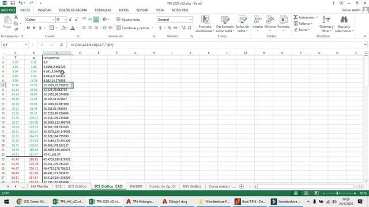Switch to page layout view icon
The width and height of the screenshot is (369, 207).
point(306,193)
